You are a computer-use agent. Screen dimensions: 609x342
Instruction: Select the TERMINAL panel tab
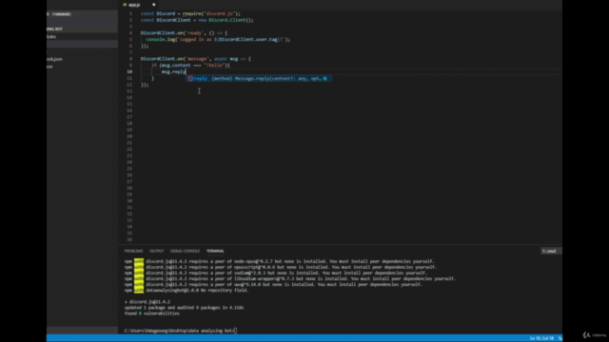215,251
